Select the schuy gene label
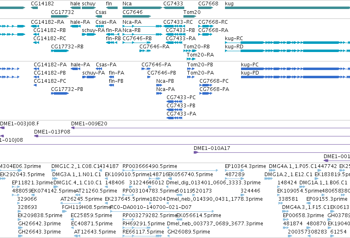 (88, 4)
